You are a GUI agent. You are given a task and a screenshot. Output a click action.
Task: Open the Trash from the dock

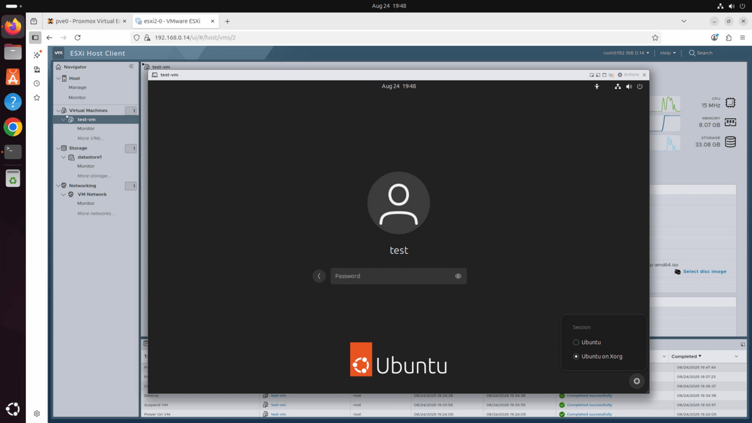(x=13, y=177)
